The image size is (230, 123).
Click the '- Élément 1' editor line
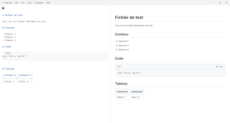pyautogui.click(x=9, y=34)
